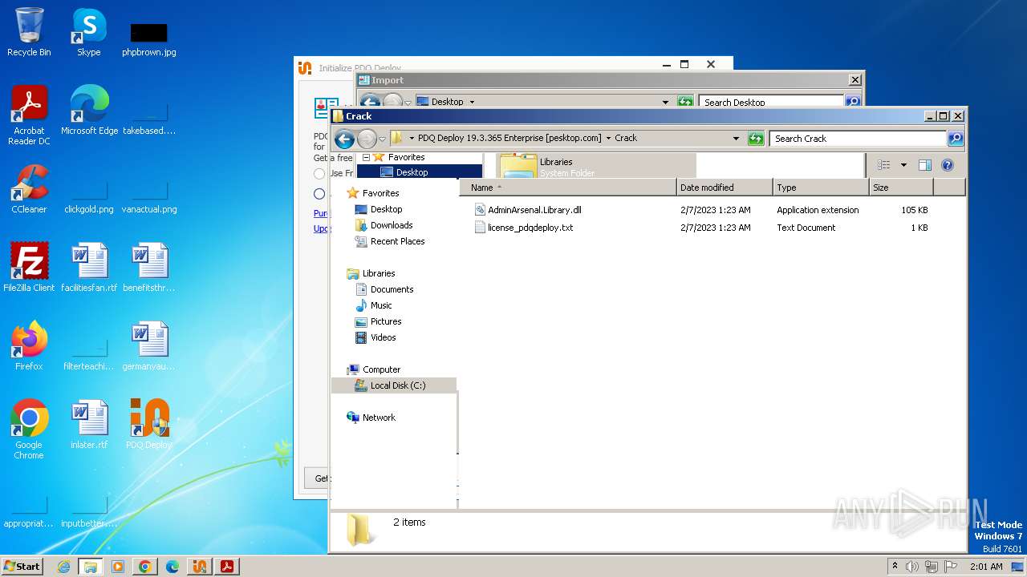Viewport: 1027px width, 577px height.
Task: Select AdminArsenal.Library.dll file icon
Action: tap(481, 210)
